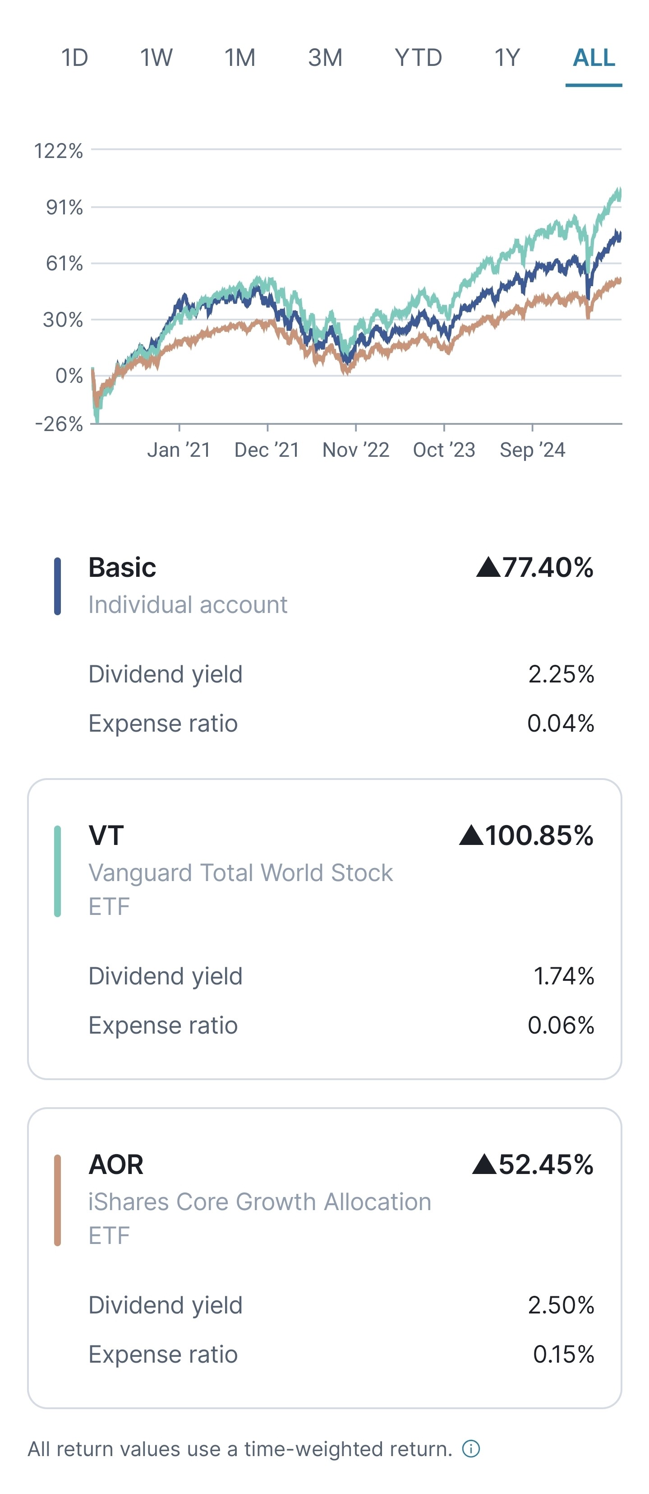Tap the brown AOR color bar
Screen dimensions: 649x1494
tap(57, 1200)
